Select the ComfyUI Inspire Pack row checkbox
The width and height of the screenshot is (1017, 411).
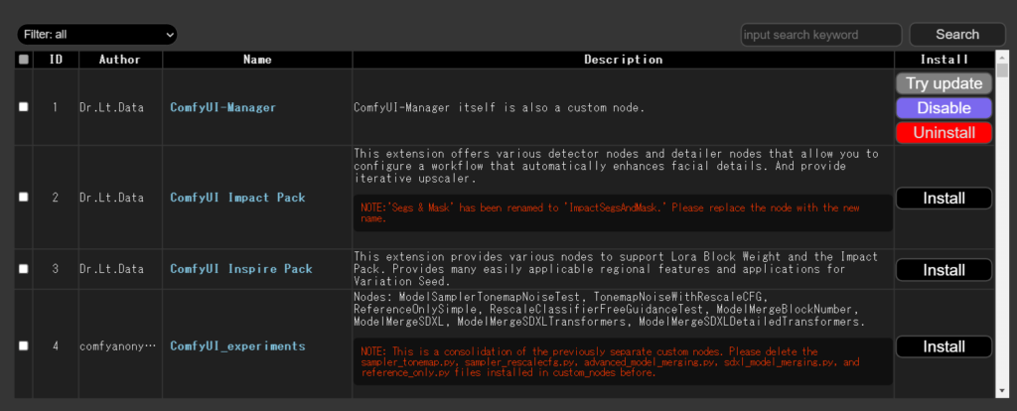[x=24, y=269]
